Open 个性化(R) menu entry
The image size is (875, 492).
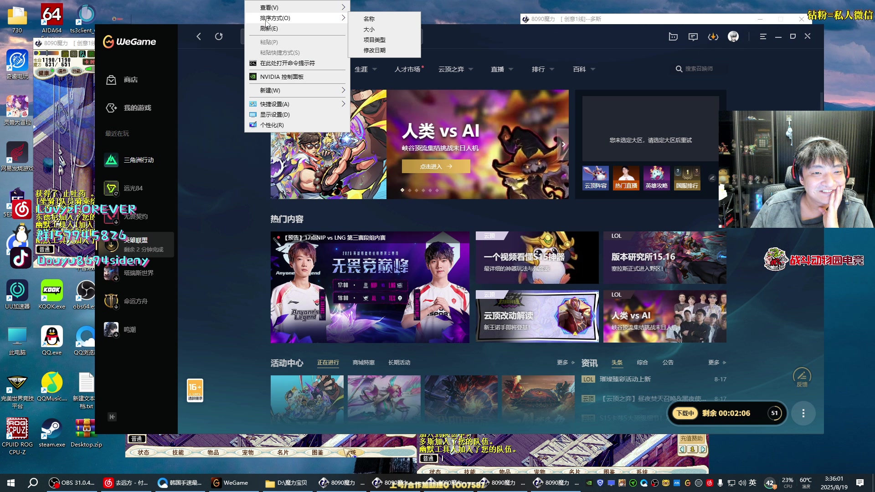(297, 125)
